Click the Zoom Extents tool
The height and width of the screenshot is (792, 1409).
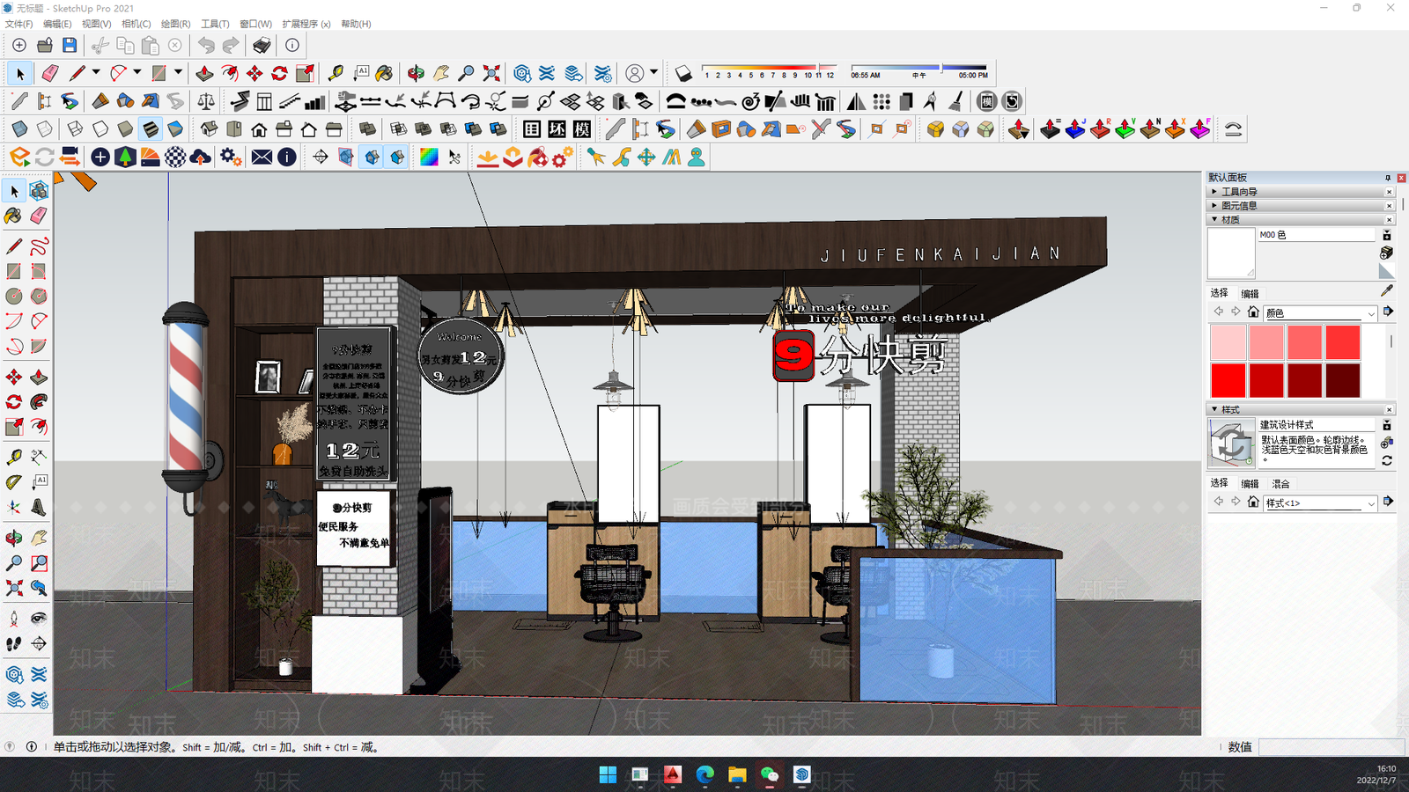pyautogui.click(x=14, y=588)
